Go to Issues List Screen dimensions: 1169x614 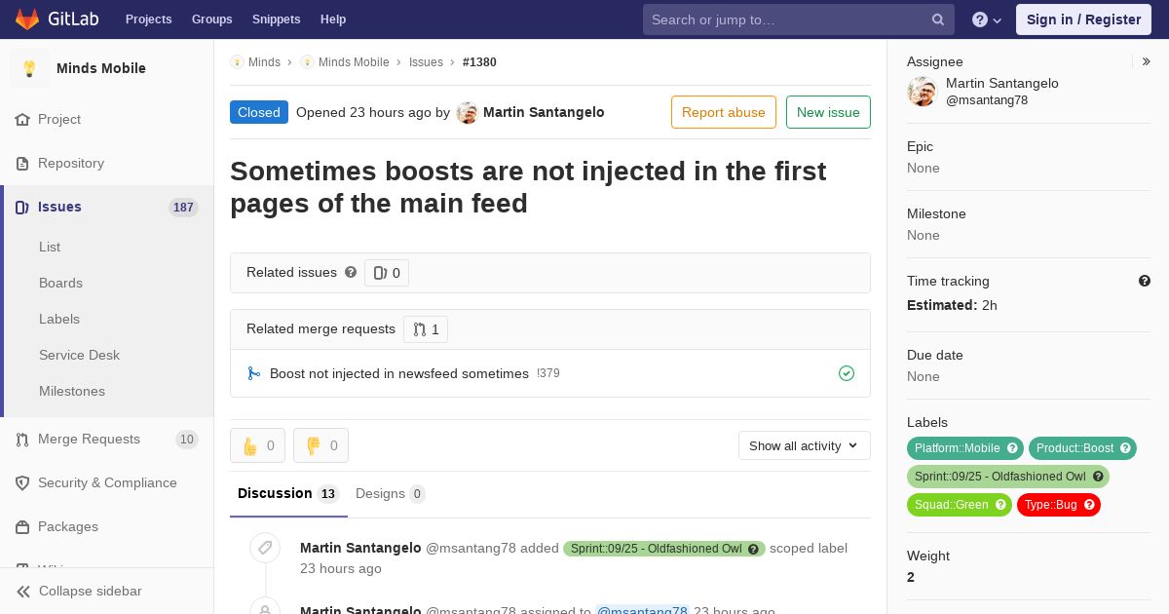(x=50, y=247)
